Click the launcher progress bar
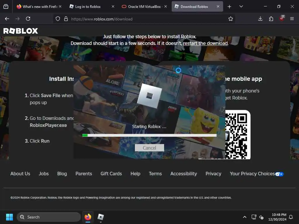The image size is (299, 224). 149,135
